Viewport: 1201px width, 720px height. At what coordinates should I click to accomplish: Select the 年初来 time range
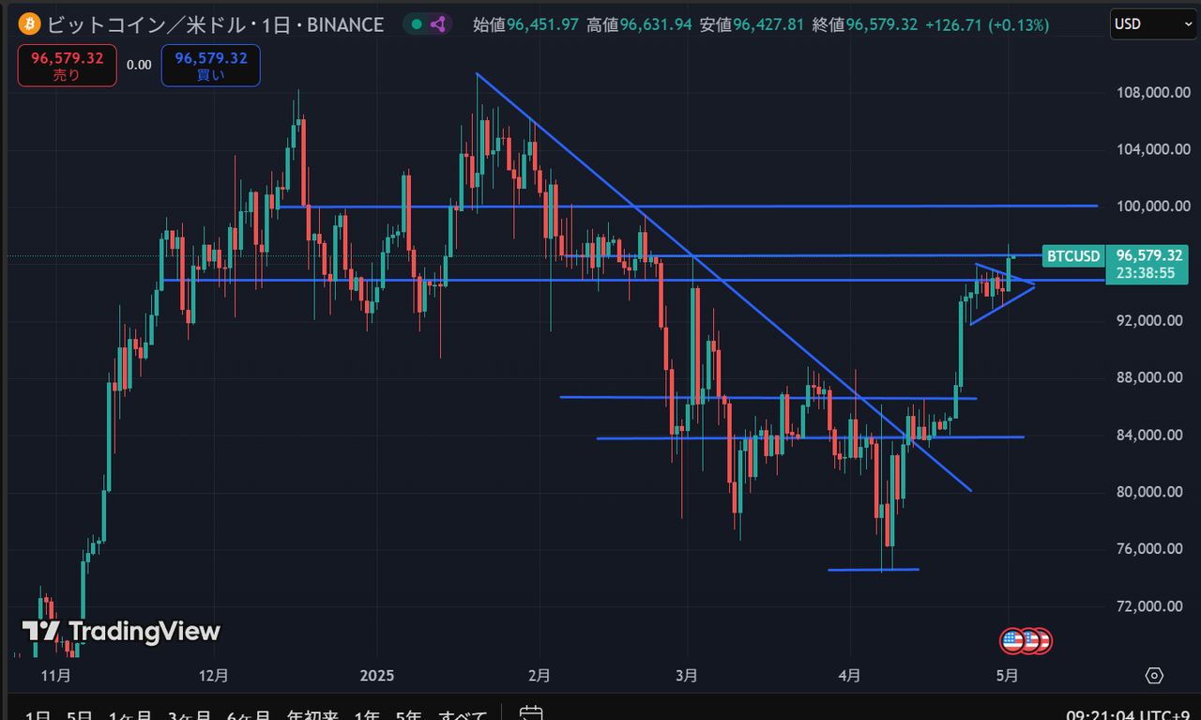coord(312,716)
